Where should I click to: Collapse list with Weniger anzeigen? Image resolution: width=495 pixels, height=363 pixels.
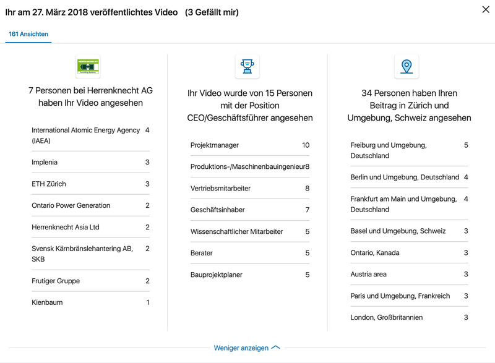[x=247, y=348]
